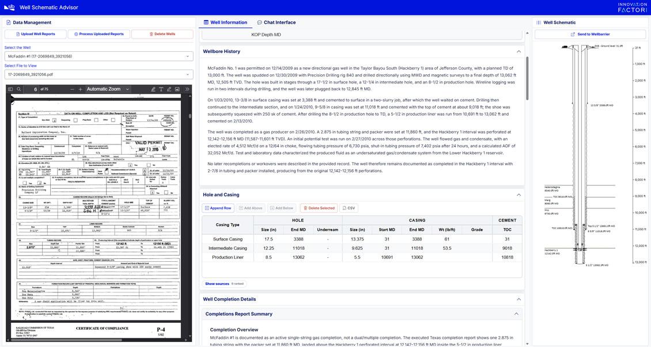Click the Upload Well Reports button
Screen dimensions: 651x347
[x=35, y=34]
